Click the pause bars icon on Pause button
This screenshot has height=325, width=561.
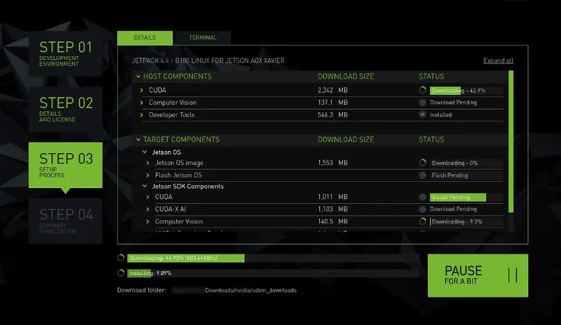pyautogui.click(x=513, y=275)
